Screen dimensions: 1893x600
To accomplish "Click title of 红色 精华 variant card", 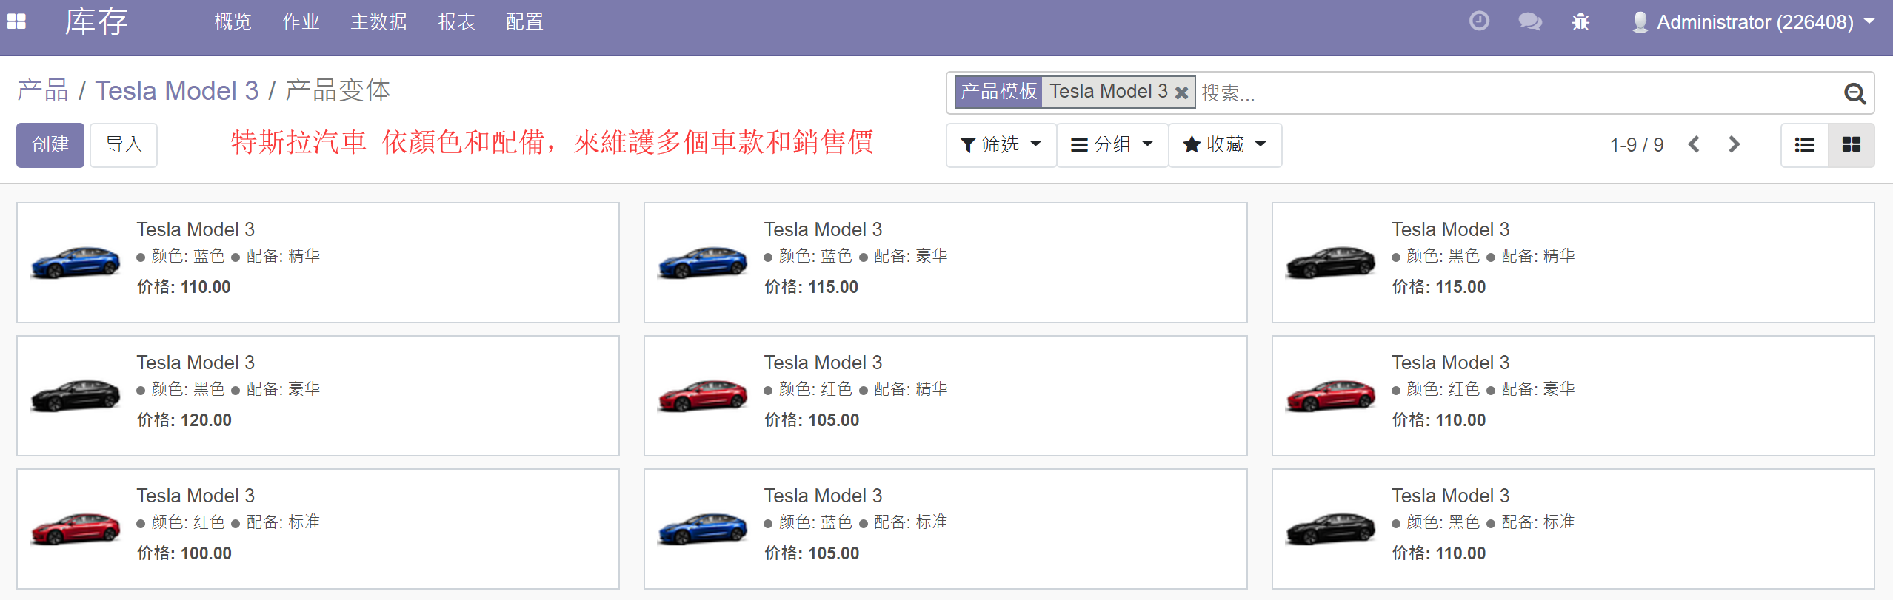I will point(824,363).
